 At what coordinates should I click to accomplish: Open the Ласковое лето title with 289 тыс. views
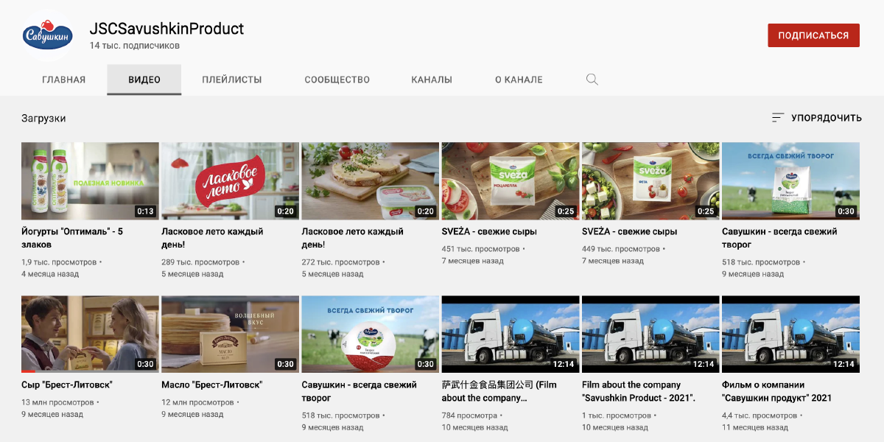pyautogui.click(x=212, y=238)
